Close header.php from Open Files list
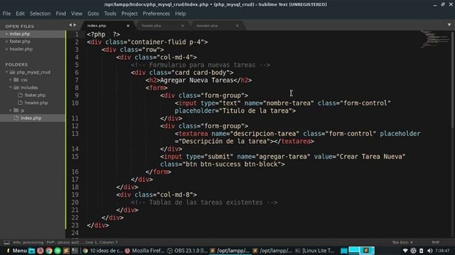 point(6,49)
